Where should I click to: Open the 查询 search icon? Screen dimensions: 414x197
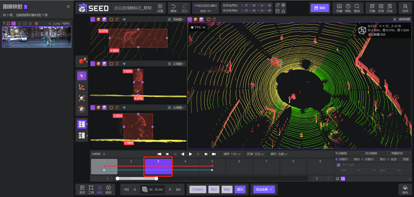(x=357, y=8)
